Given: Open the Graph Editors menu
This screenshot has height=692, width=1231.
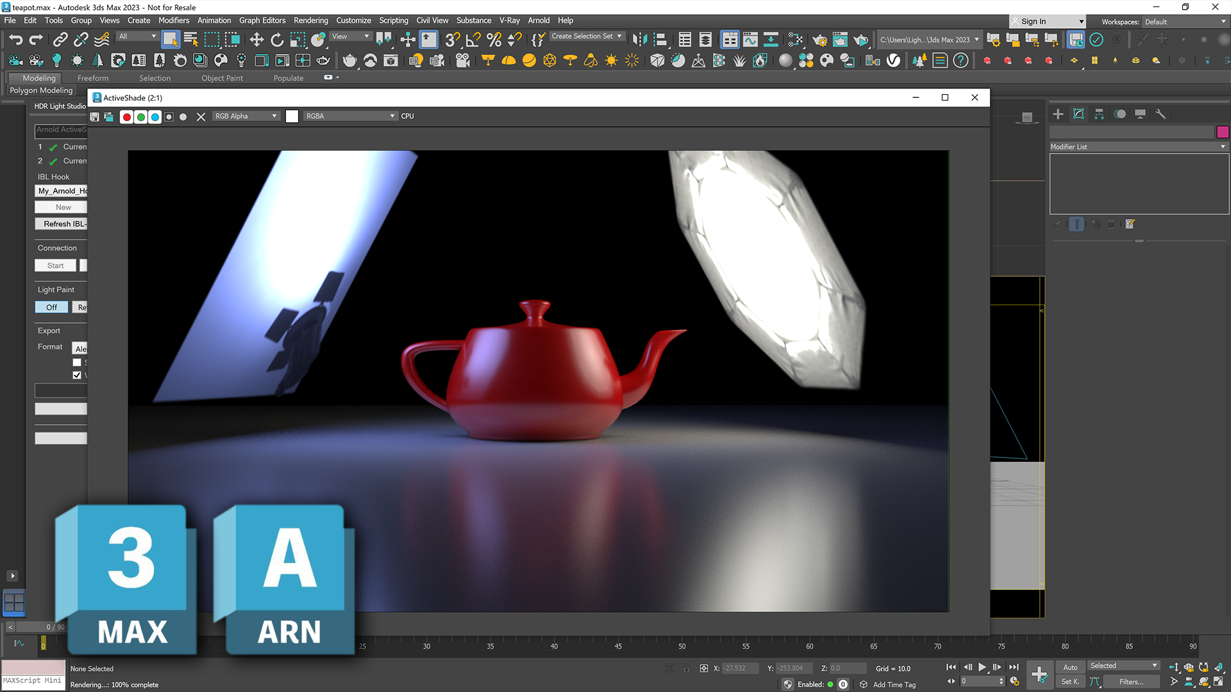Looking at the screenshot, I should [262, 21].
